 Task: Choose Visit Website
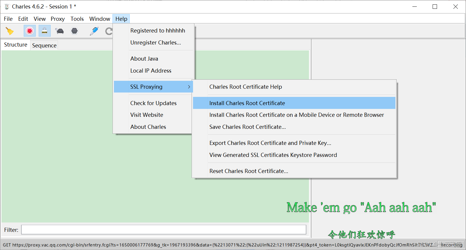pyautogui.click(x=147, y=115)
